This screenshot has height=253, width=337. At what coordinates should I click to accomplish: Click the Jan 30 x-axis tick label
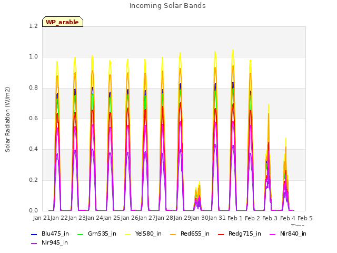(x=199, y=218)
